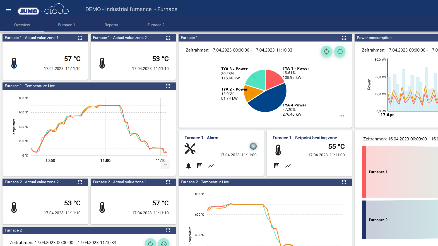Open list icon under Setpoint heating zone
Image resolution: width=438 pixels, height=246 pixels.
tap(277, 166)
